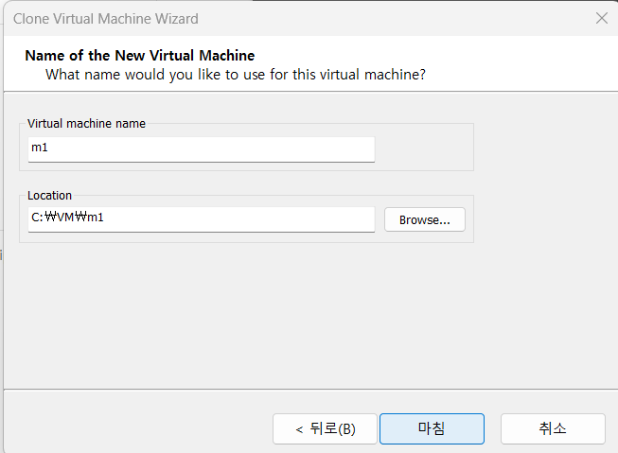618x453 pixels.
Task: Click the Virtual machine name field containing m1
Action: tap(201, 149)
